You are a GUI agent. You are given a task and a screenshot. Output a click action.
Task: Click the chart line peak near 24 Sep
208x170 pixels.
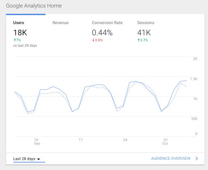(x=136, y=81)
